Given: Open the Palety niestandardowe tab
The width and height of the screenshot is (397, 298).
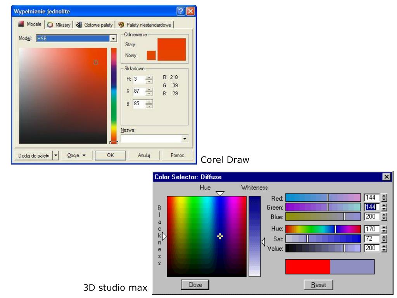Looking at the screenshot, I should click(x=145, y=25).
